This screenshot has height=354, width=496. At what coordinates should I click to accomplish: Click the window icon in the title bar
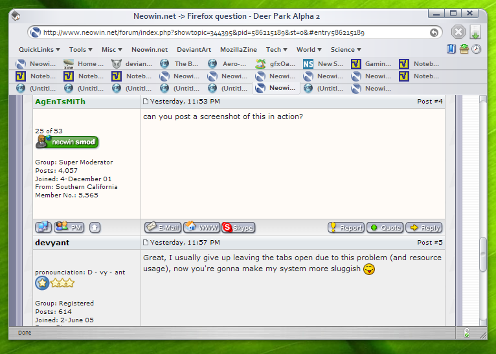(16, 16)
